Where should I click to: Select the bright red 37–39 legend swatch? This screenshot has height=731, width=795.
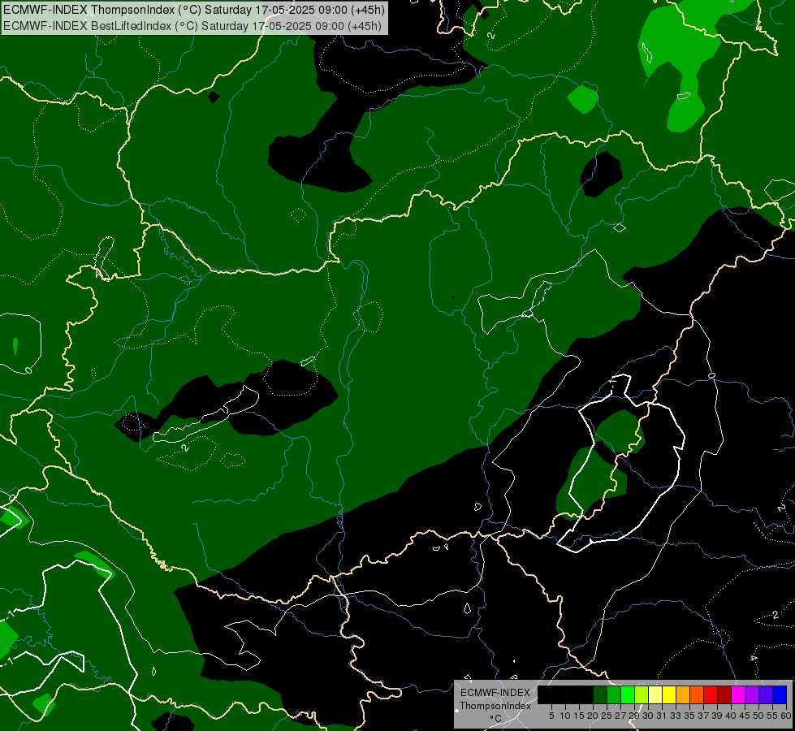711,694
